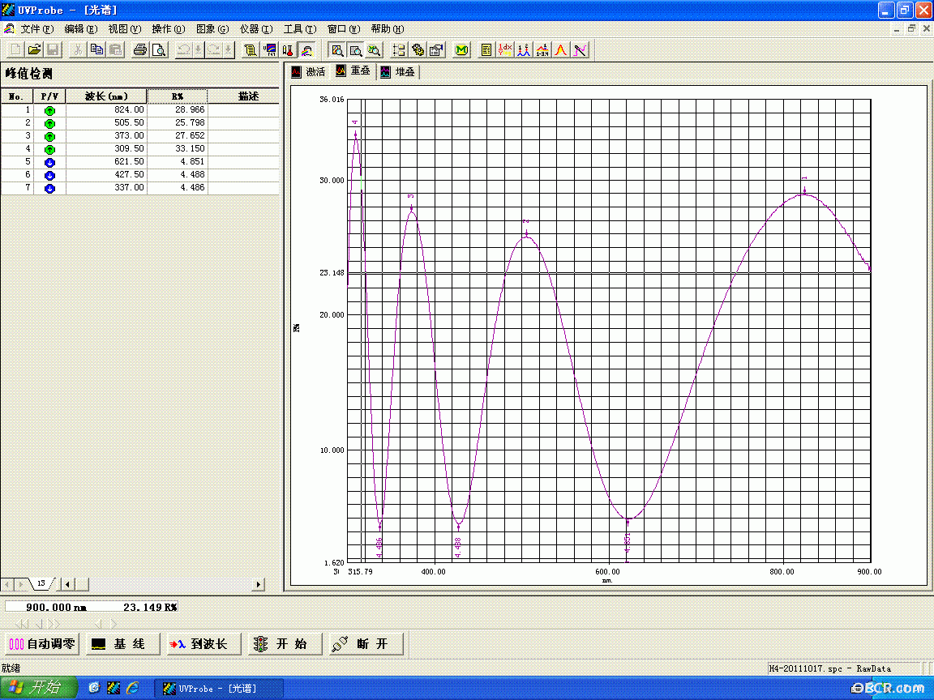Image resolution: width=934 pixels, height=700 pixels.
Task: Click the UVProbe taskbar button
Action: coord(219,688)
